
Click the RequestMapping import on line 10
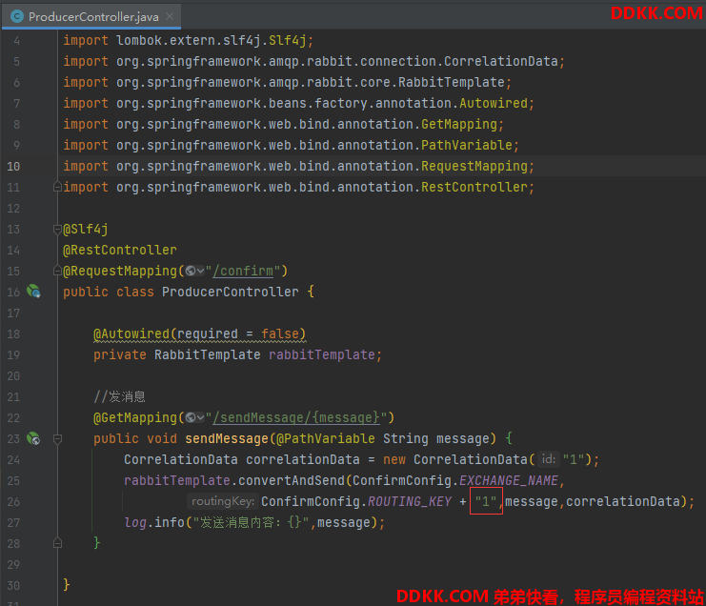click(298, 166)
